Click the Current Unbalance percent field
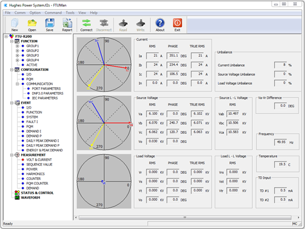The height and width of the screenshot is (229, 305). [280, 65]
